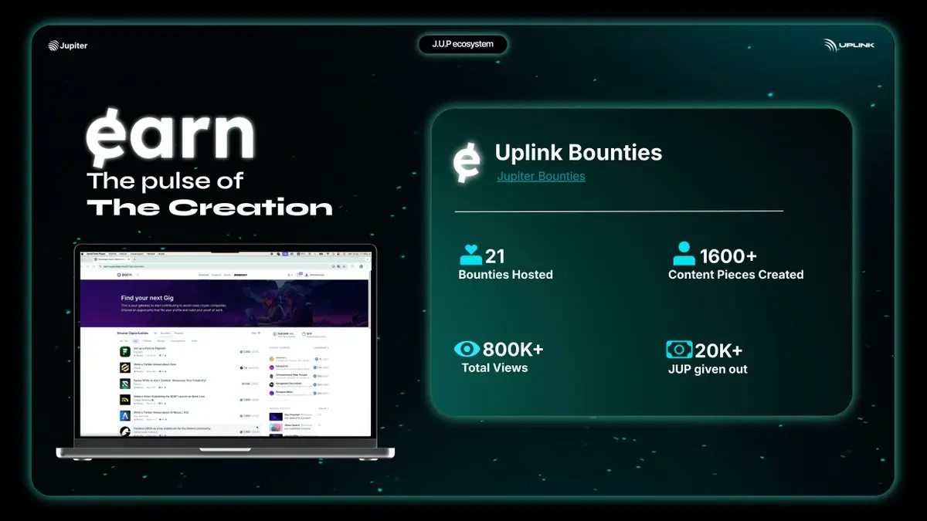Open the green F listing icon on the laptop
Image resolution: width=927 pixels, height=521 pixels.
[124, 351]
